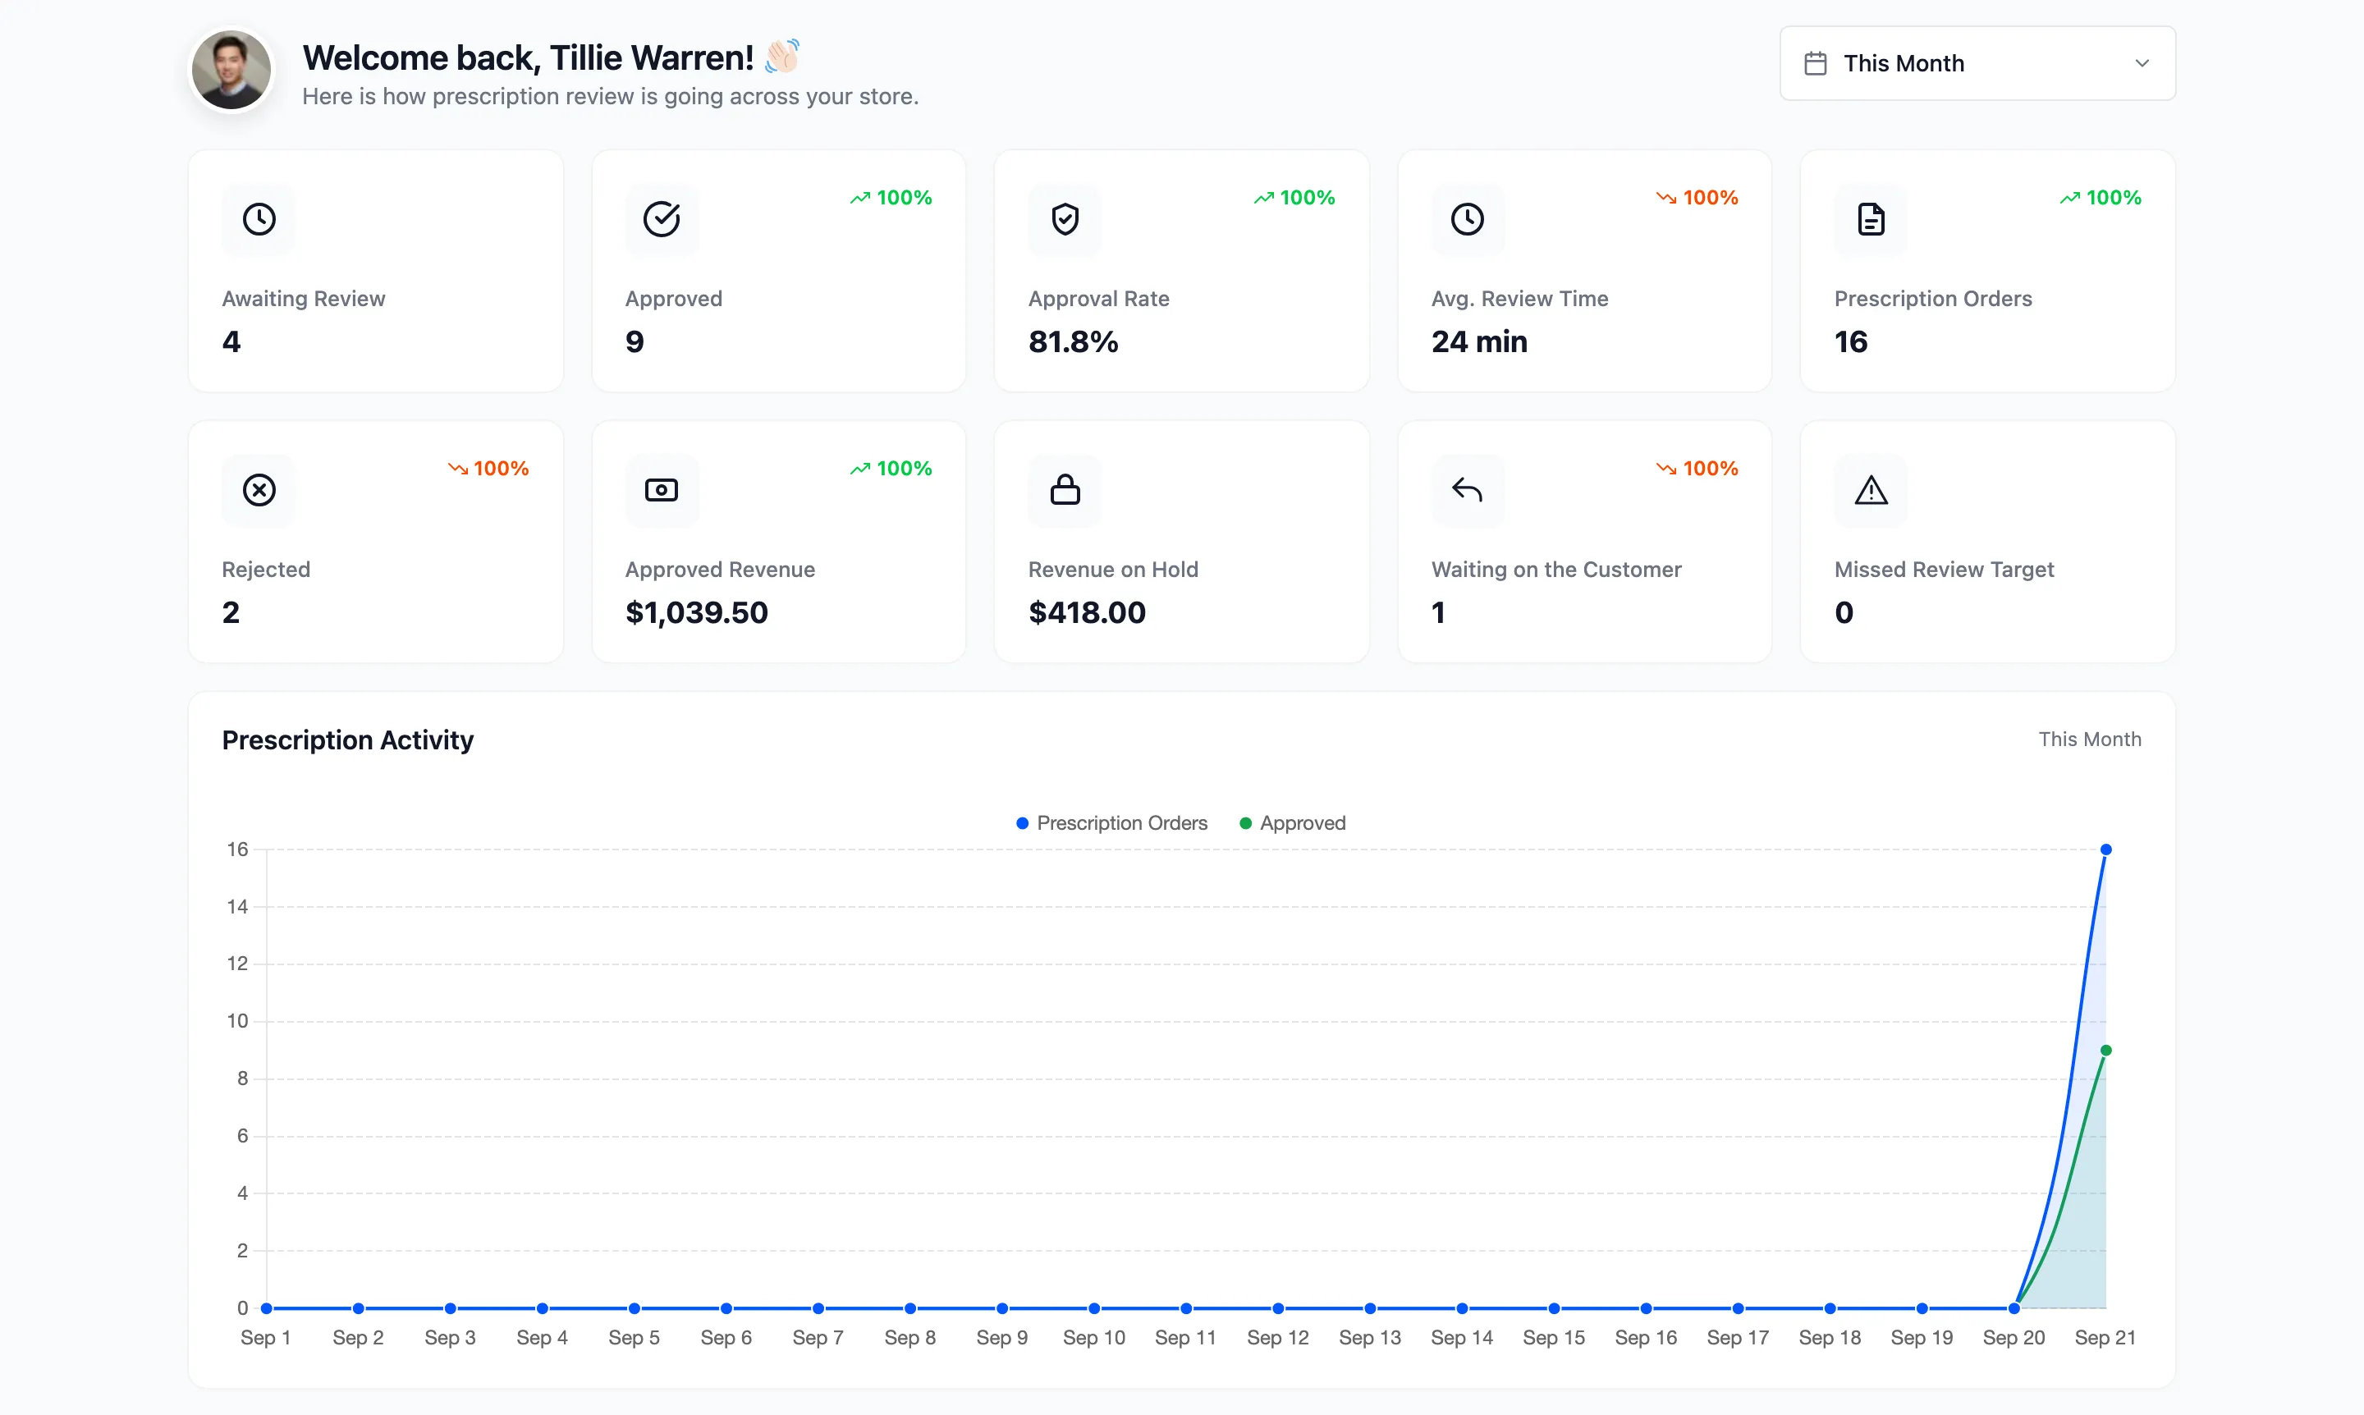Image resolution: width=2364 pixels, height=1415 pixels.
Task: Click Tillie Warren's profile avatar
Action: point(231,69)
